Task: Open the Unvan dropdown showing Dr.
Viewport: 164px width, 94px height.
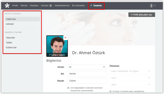Action: [87, 67]
